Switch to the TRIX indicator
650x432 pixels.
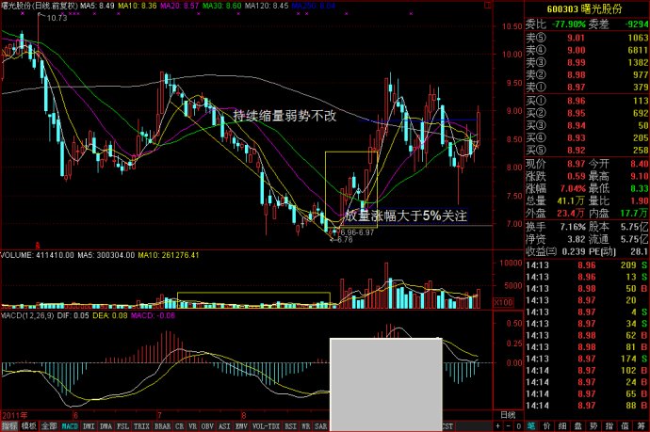141,426
